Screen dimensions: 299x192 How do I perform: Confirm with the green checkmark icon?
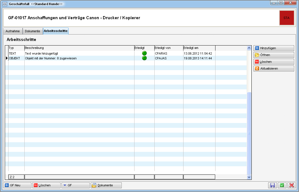[282, 185]
